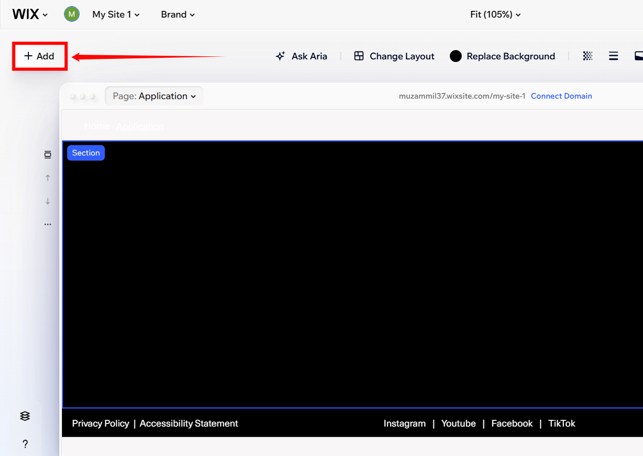Click Replace Background button
Viewport: 643px width, 456px height.
pos(502,56)
